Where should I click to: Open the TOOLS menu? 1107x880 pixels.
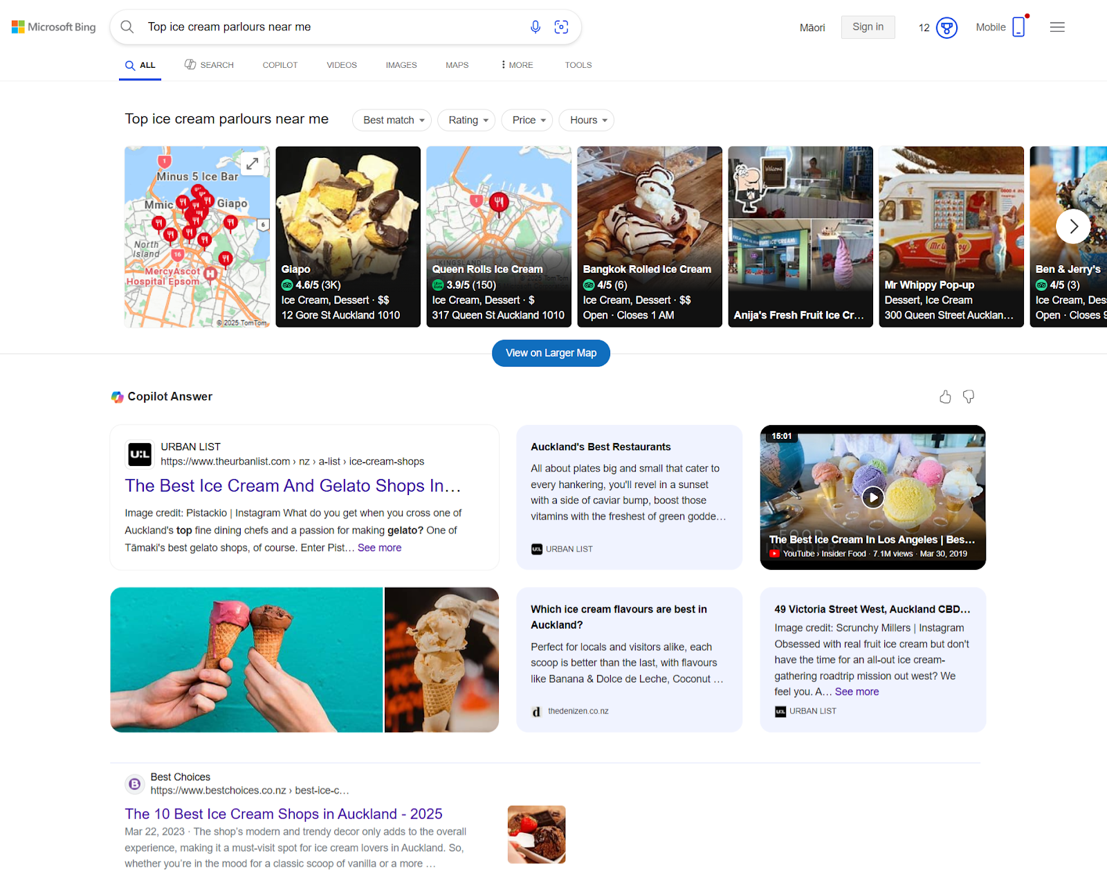(x=578, y=65)
